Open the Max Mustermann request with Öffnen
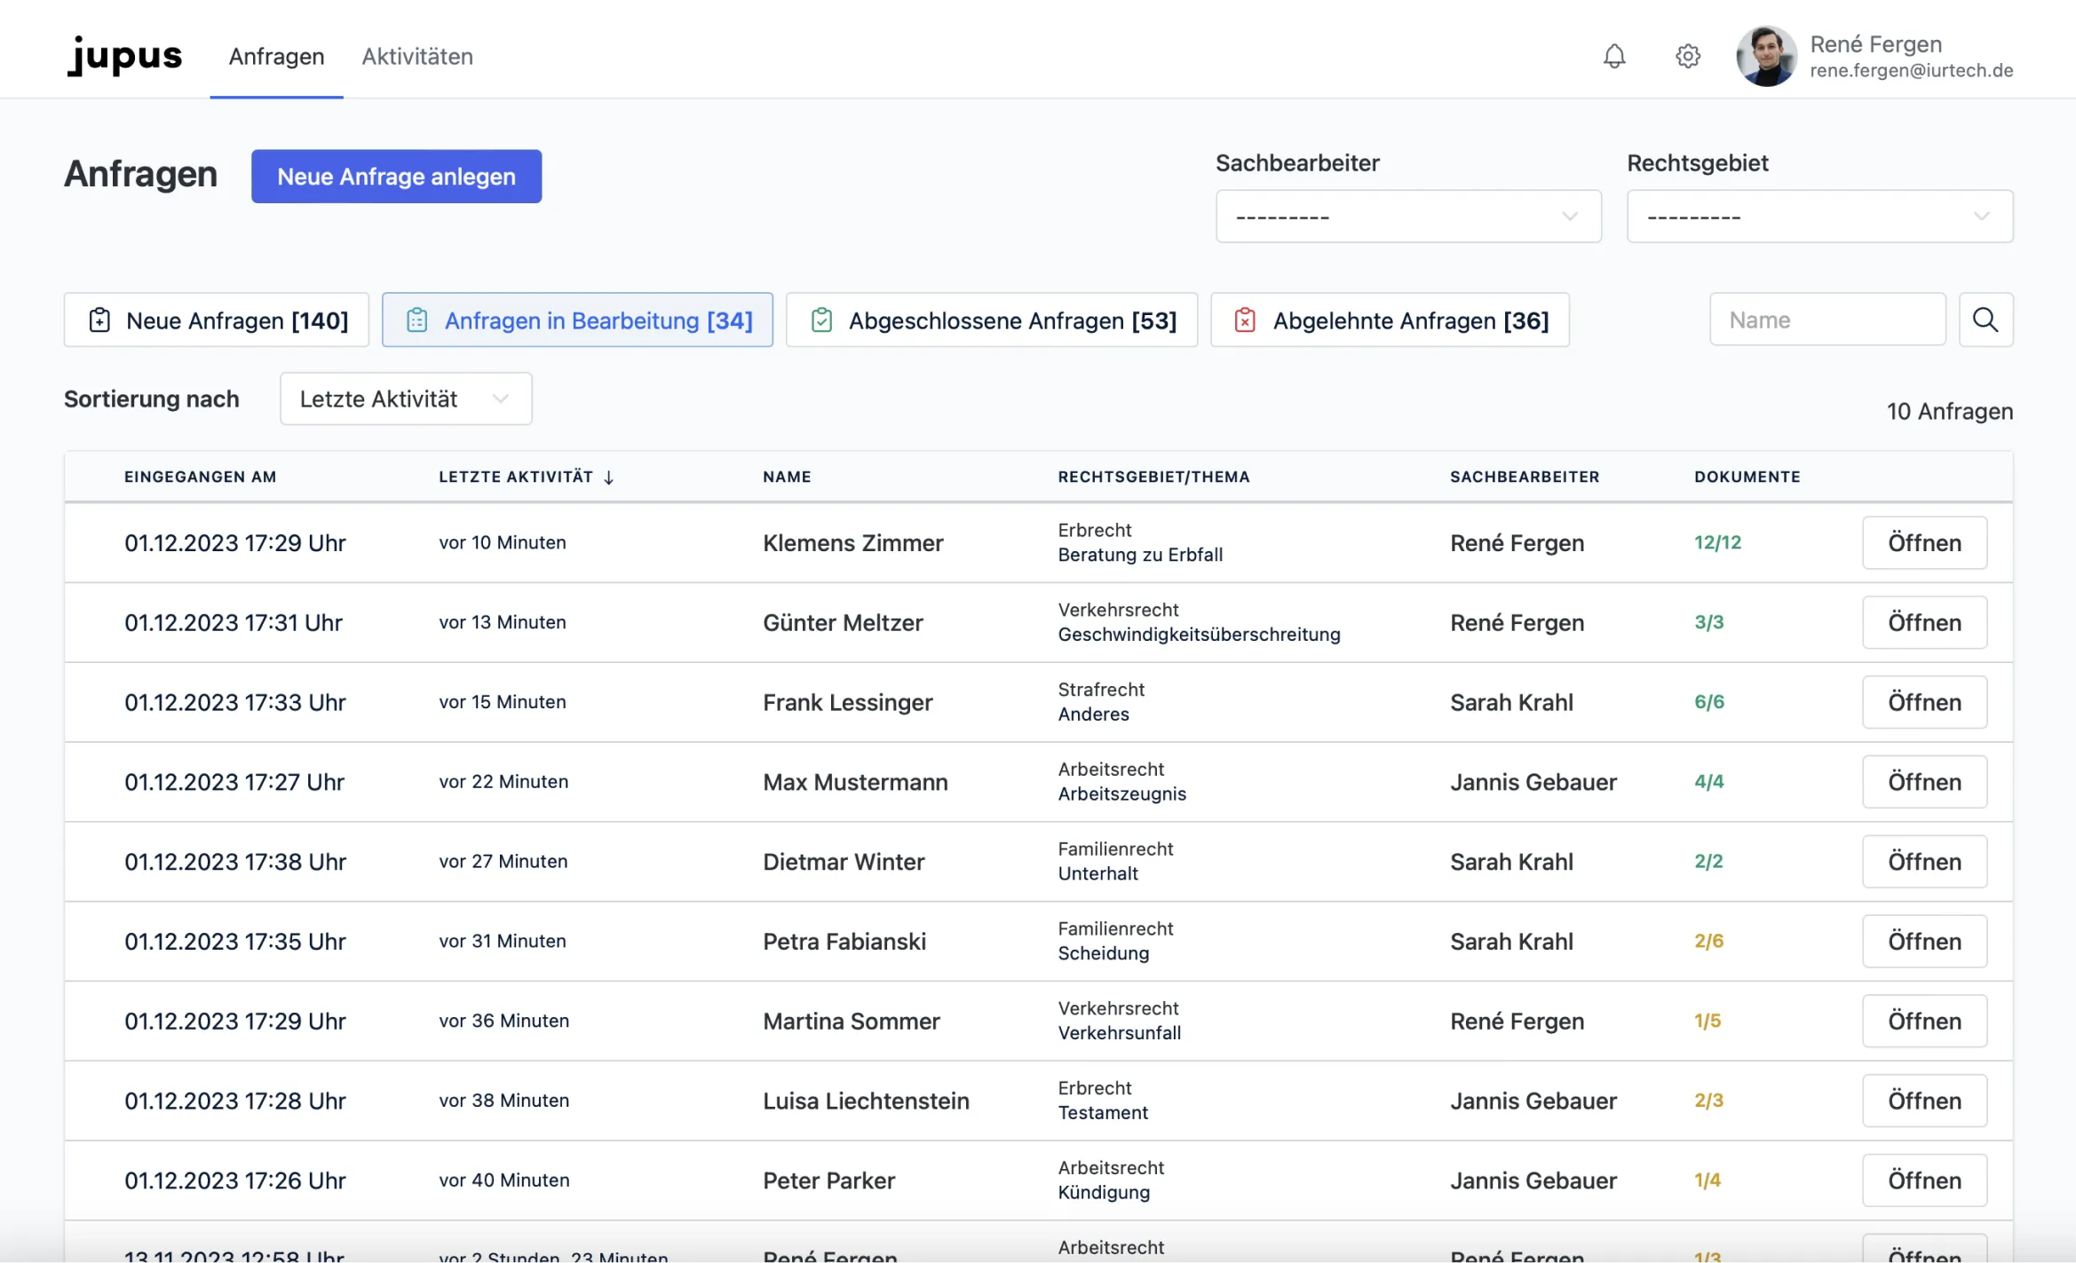 pyautogui.click(x=1923, y=782)
